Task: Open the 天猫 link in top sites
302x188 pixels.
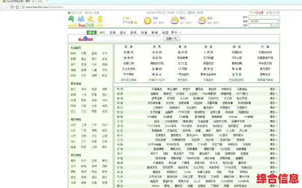Action: (265, 47)
